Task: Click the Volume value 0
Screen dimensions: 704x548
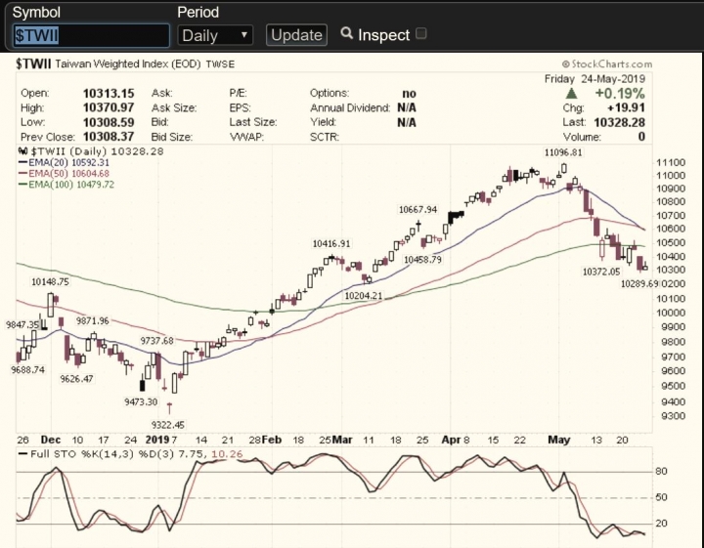Action: click(641, 137)
